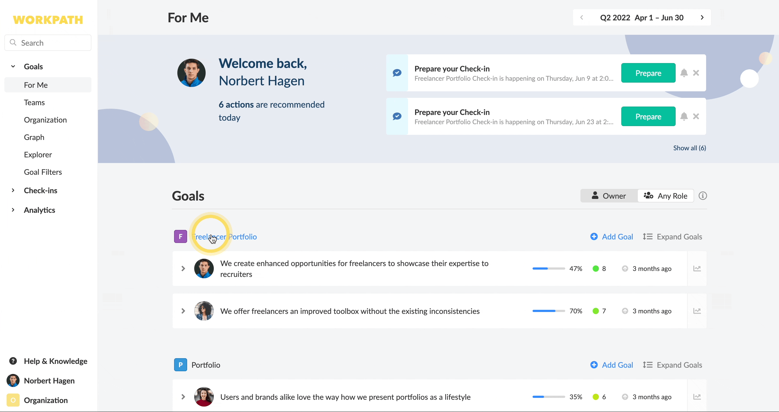Image resolution: width=779 pixels, height=412 pixels.
Task: Click welcome banner profile photo
Action: (x=191, y=73)
